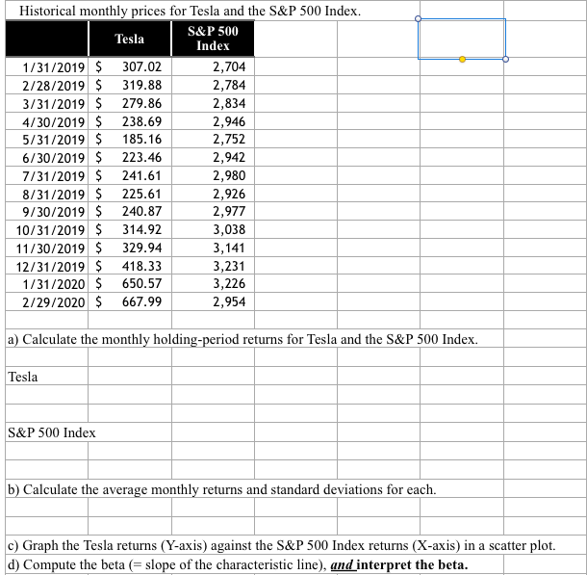587x575 pixels.
Task: Click date cell 5/31/2019
Action: coord(47,140)
